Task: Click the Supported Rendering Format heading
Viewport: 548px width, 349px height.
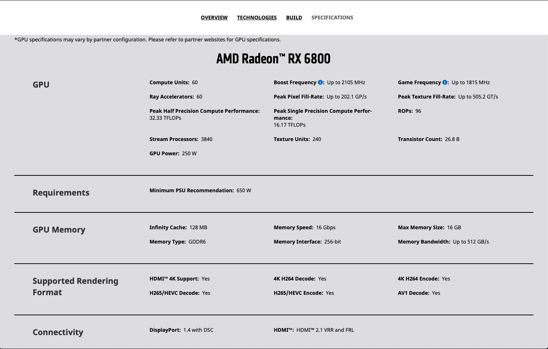Action: 75,286
